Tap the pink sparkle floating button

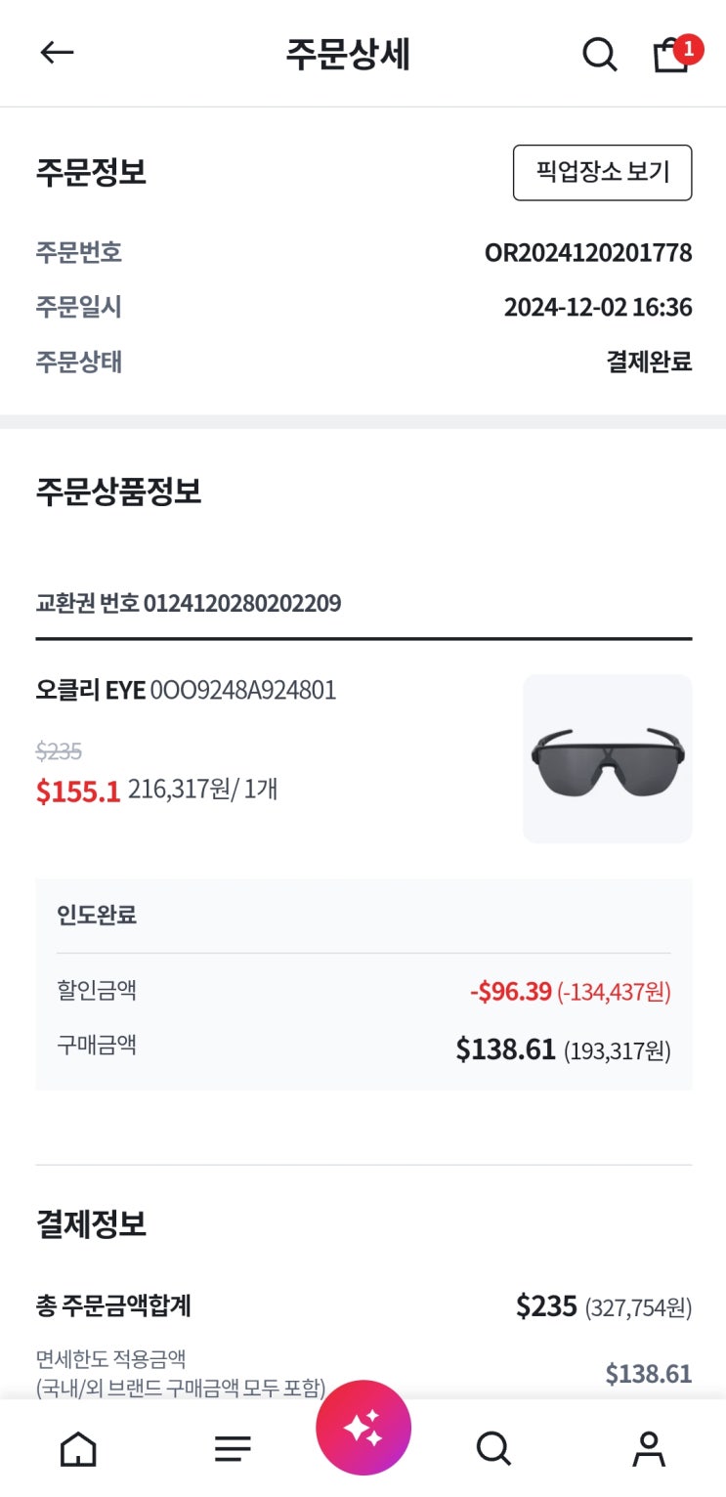(363, 1429)
